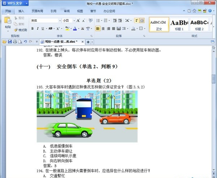Open the font size dropdown 小四
Image resolution: width=217 pixels, height=178 pixels.
(74, 21)
